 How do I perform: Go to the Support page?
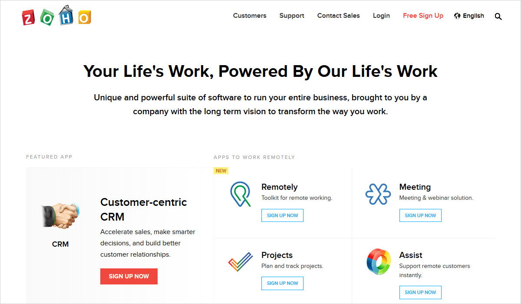coord(292,16)
